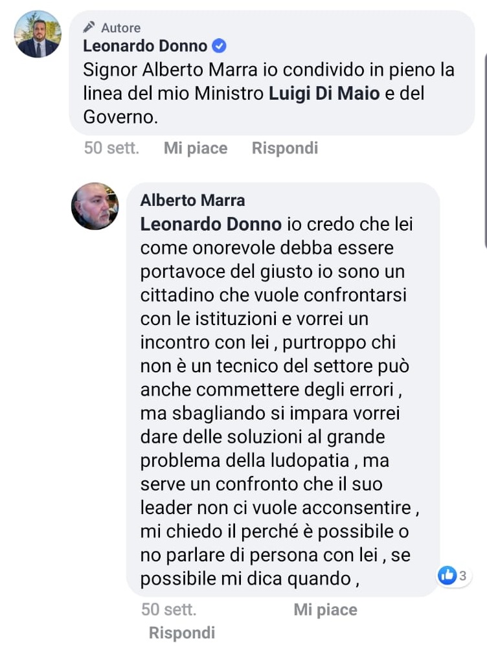View the 3 reactions count on Marra's reply
Screen dimensions: 487x652
tap(463, 576)
